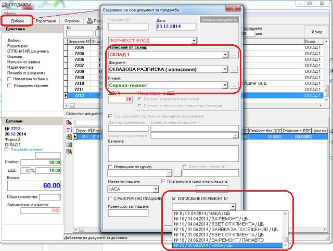Viewport: 333px width, 251px height.
Task: Open the СКЛАДОВА РАЗПИСКА document type dropdown
Action: (225, 69)
